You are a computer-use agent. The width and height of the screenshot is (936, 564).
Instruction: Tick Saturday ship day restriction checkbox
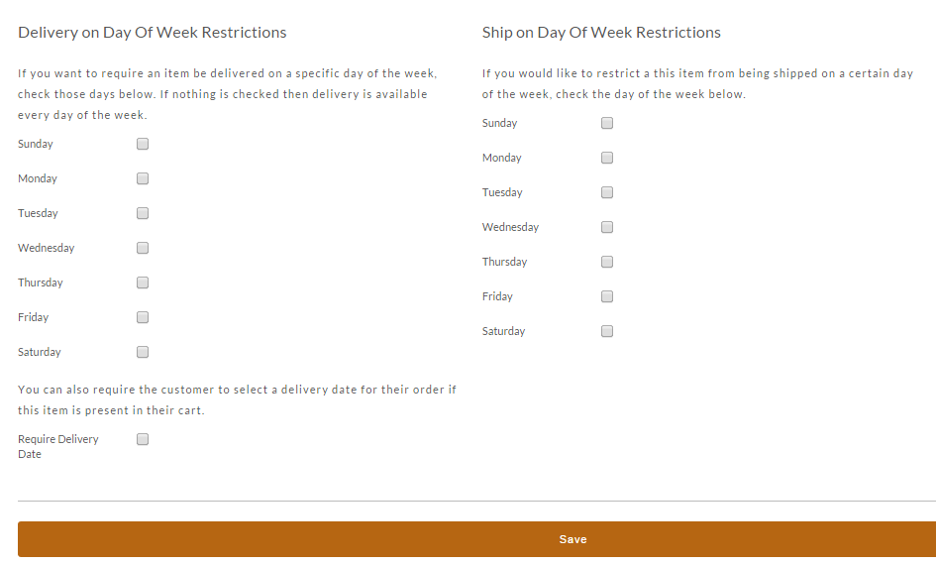tap(607, 331)
